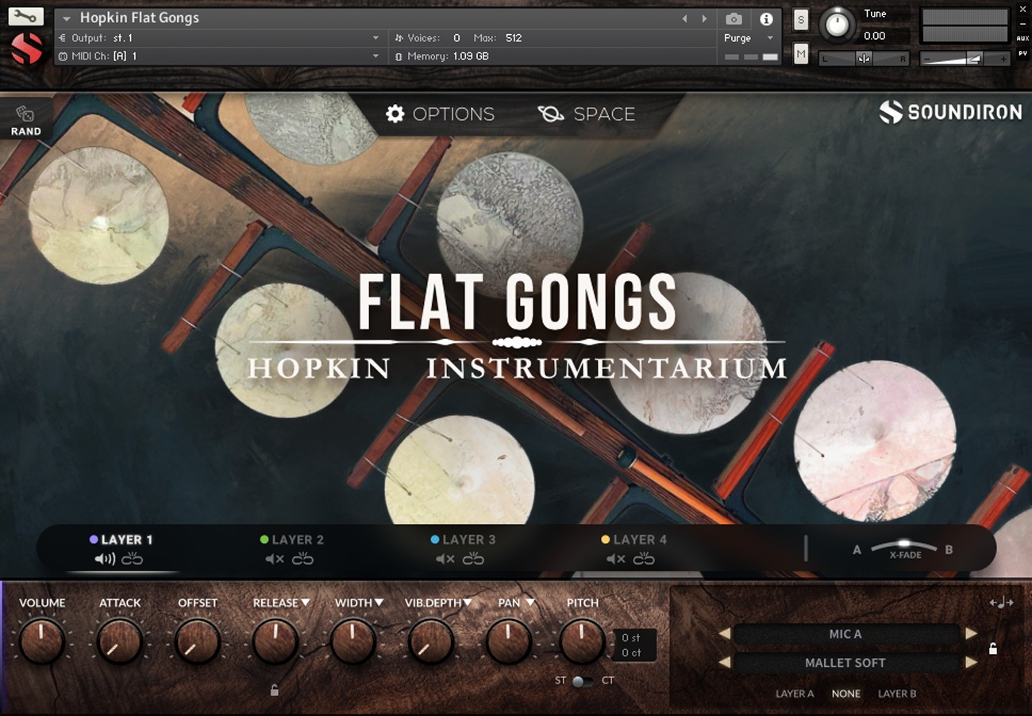1032x716 pixels.
Task: Click the Max voices value 512
Action: pyautogui.click(x=514, y=38)
